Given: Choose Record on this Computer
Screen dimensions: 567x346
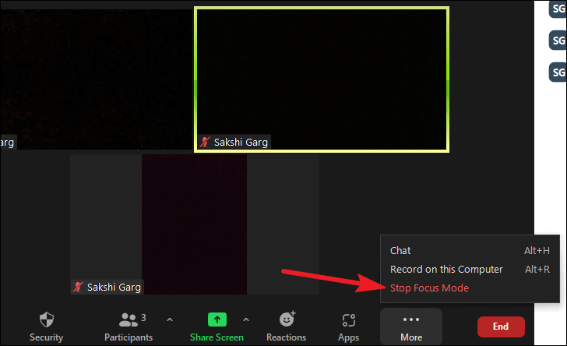Looking at the screenshot, I should pos(470,270).
